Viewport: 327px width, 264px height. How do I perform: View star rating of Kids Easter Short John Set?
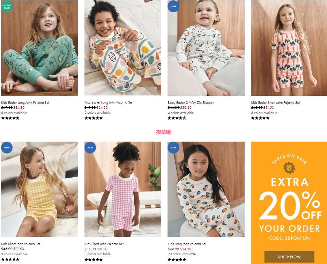click(260, 118)
